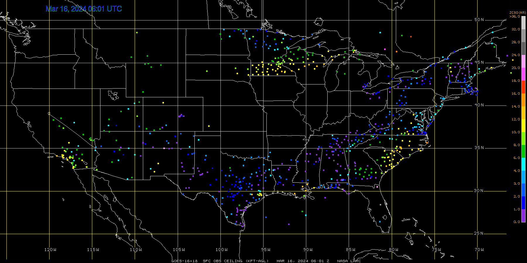Screen dimensions: 527x263
Task: Click the 115W longitude label
Action: click(93, 250)
